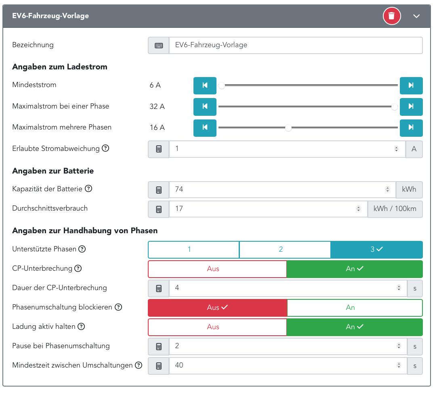Viewport: 437px width, 393px height.
Task: Show help for Kapazität der Batterie
Action: [88, 188]
